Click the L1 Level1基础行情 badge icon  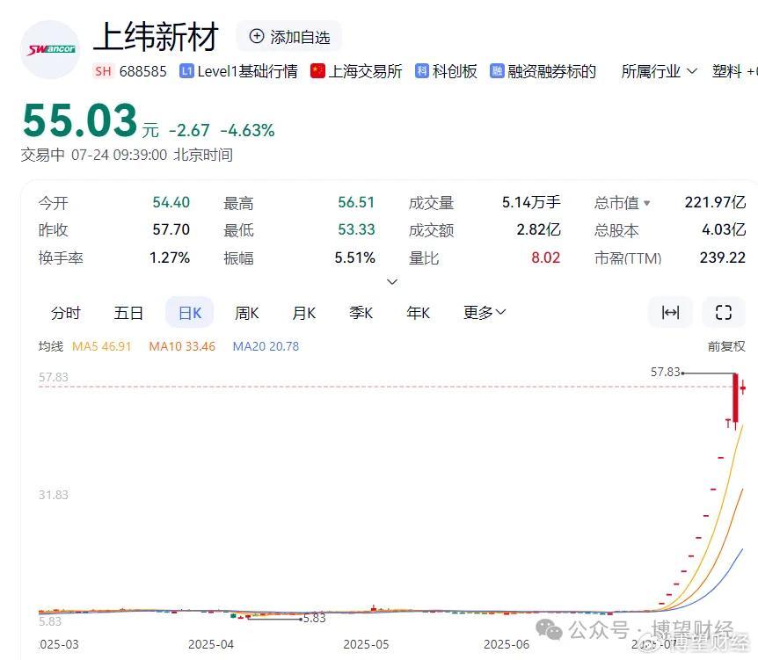[186, 71]
